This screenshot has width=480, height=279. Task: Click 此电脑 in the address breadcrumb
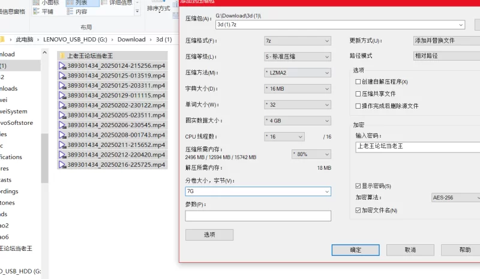(x=25, y=40)
